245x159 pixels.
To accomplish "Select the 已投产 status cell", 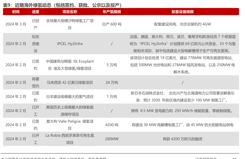I will coord(36,24).
